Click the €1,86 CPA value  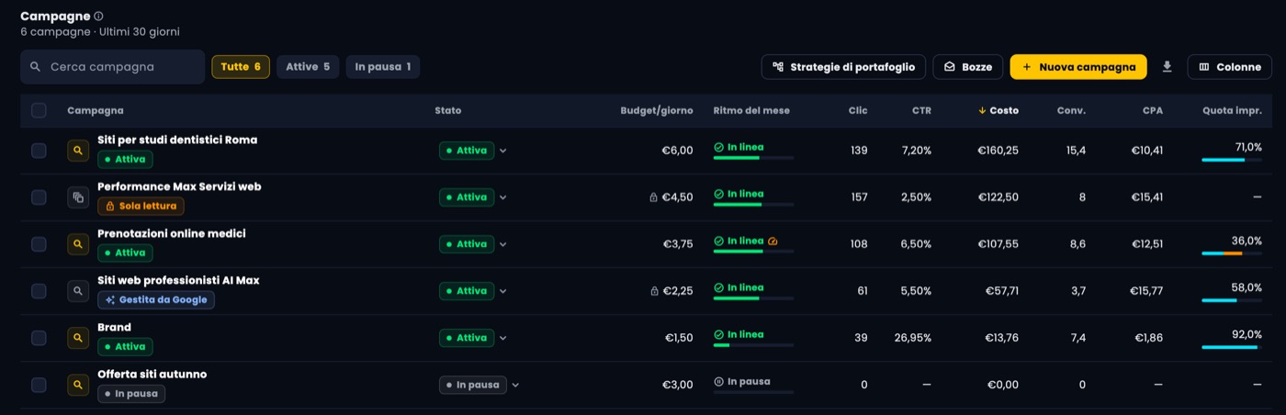click(1149, 338)
